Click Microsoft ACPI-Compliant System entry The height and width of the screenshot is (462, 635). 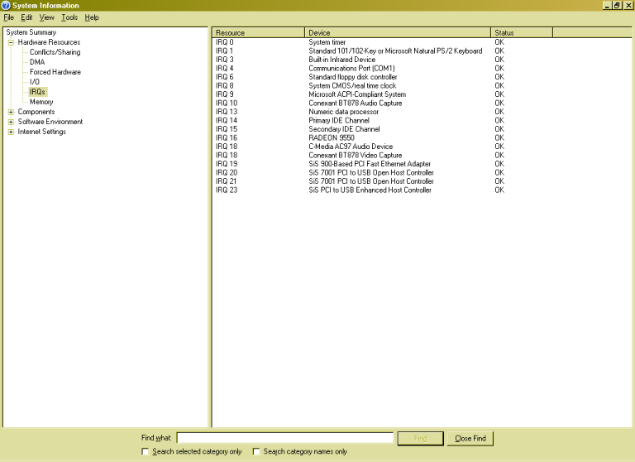point(357,94)
